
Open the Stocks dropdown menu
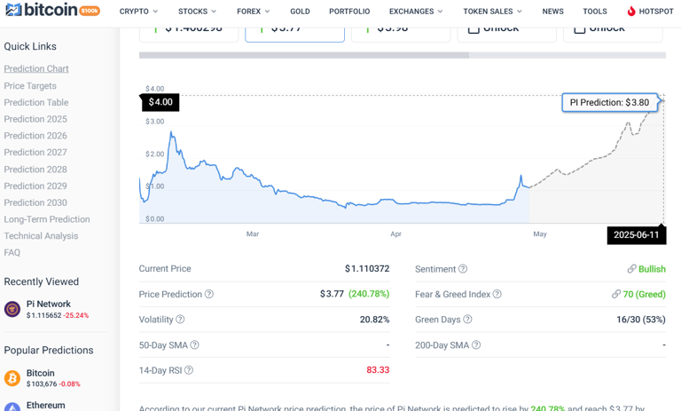[x=197, y=12]
